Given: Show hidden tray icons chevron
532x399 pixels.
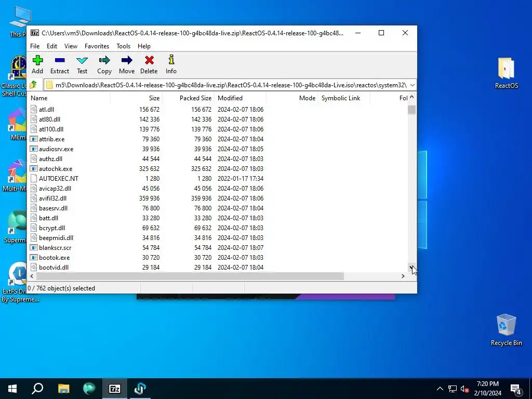Looking at the screenshot, I should pyautogui.click(x=440, y=389).
